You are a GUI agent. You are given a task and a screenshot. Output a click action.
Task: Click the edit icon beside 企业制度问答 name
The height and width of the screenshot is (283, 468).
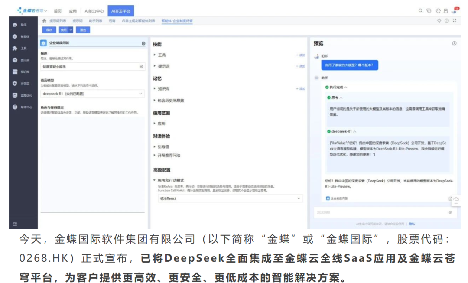143,43
